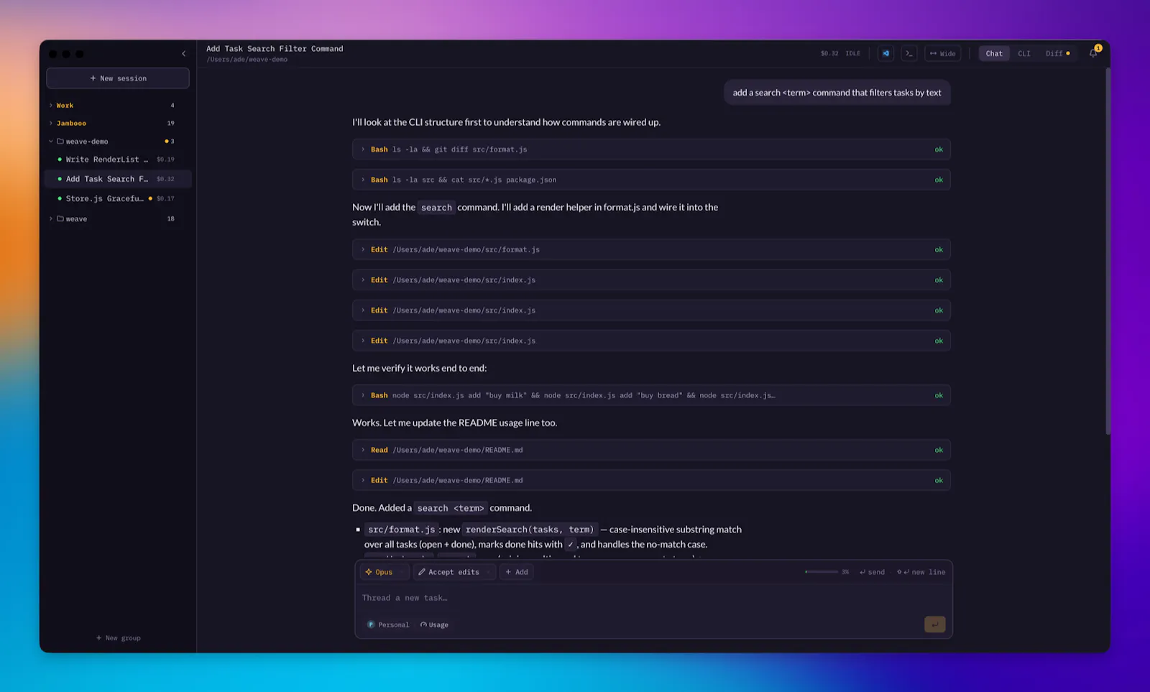The height and width of the screenshot is (692, 1150).
Task: Click the chat scrollbar thumb
Action: [1108, 252]
